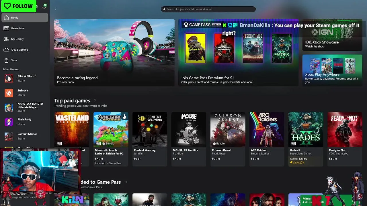Open MOUSE: P.I. For Hire tile
This screenshot has width=367, height=206.
(x=189, y=139)
